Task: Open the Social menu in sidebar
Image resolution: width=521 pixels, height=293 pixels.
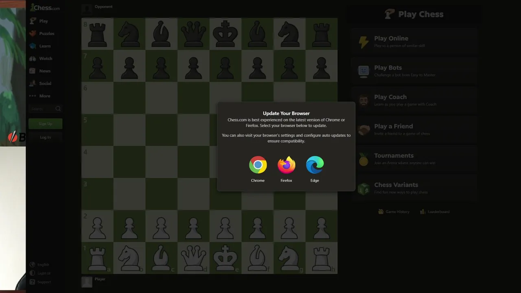Action: [40, 83]
